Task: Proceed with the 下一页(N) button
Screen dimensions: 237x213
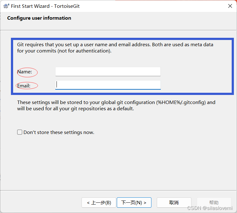Action: 134,203
